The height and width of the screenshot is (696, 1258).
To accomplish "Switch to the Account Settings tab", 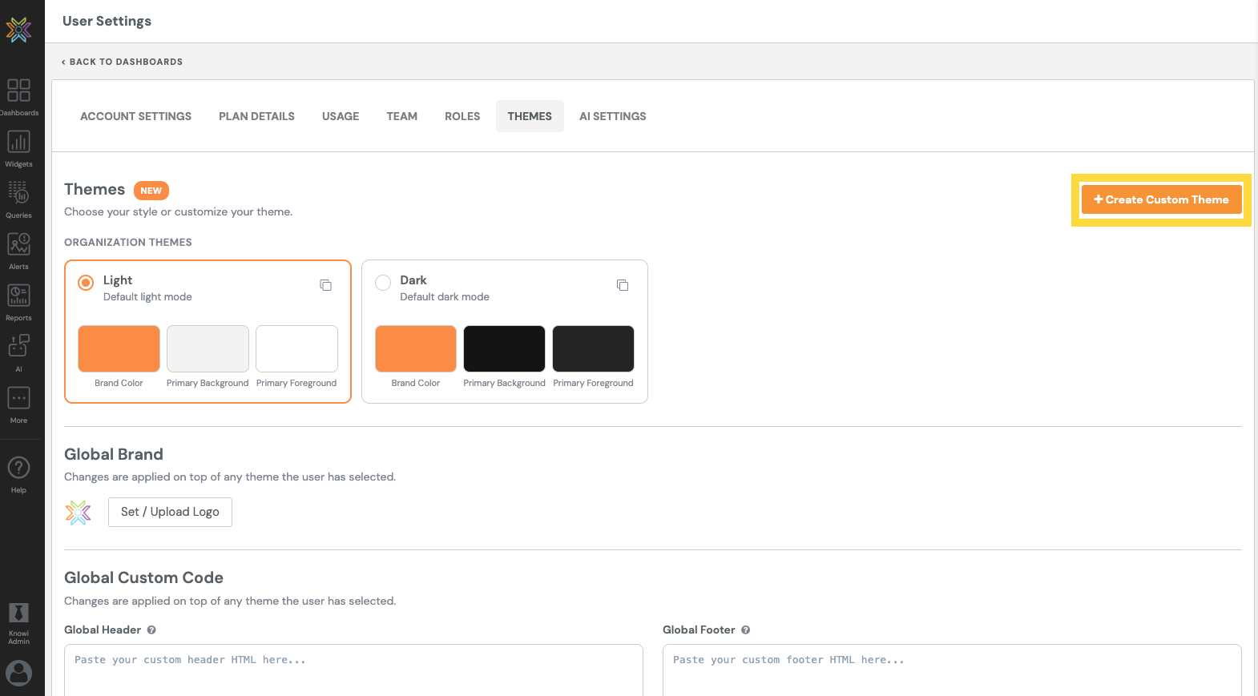I will [135, 116].
